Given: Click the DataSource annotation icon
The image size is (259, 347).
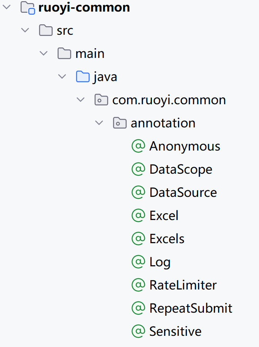Looking at the screenshot, I should pyautogui.click(x=138, y=192).
